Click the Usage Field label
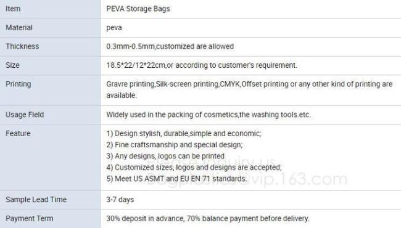This screenshot has width=401, height=228. (x=25, y=115)
